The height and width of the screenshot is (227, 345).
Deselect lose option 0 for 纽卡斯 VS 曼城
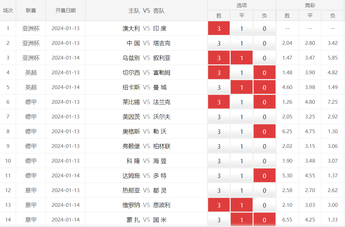pyautogui.click(x=265, y=87)
